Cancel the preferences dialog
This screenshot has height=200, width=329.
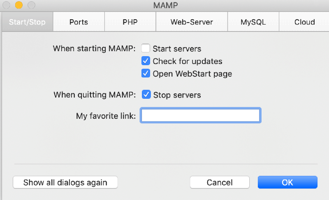click(x=220, y=182)
